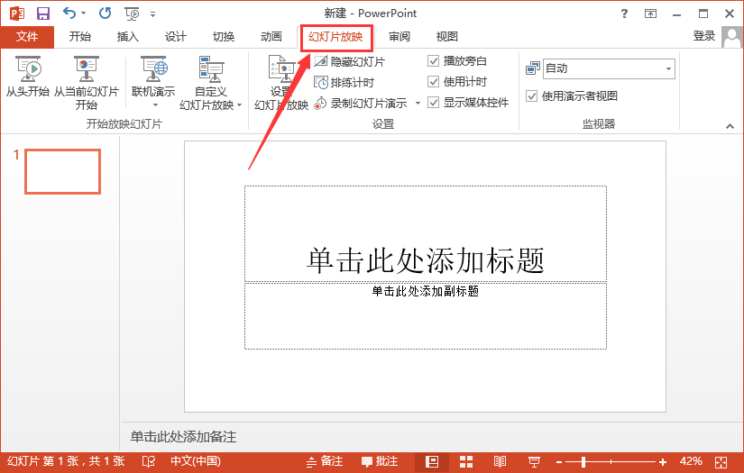Disable 使用演示者视图 checkbox
Image resolution: width=744 pixels, height=473 pixels.
pyautogui.click(x=532, y=96)
